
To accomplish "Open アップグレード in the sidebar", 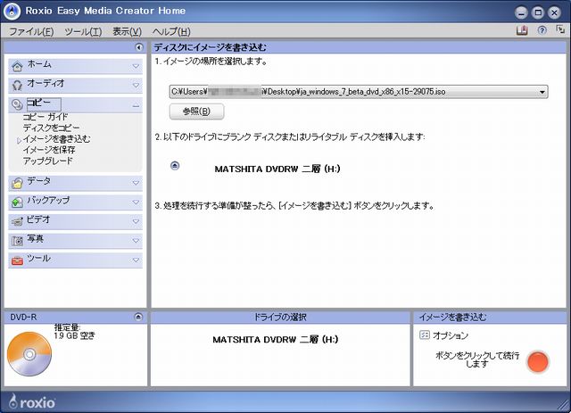I will [47, 161].
